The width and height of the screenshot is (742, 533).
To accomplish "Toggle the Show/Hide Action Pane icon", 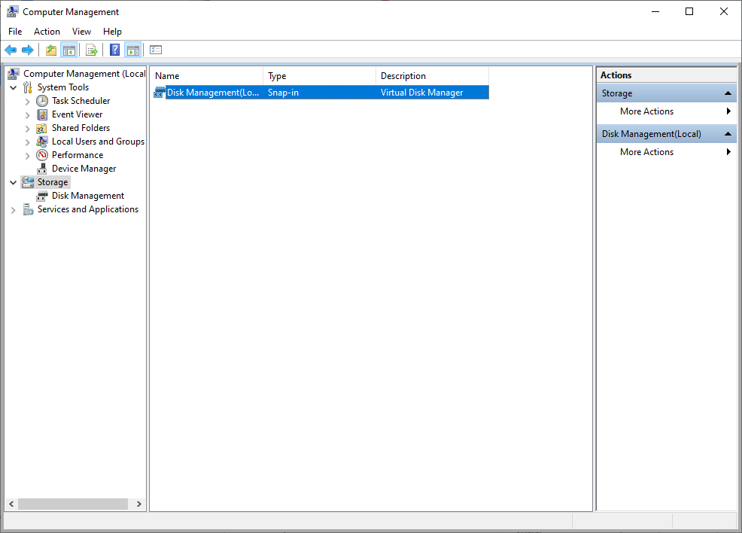I will pos(133,50).
